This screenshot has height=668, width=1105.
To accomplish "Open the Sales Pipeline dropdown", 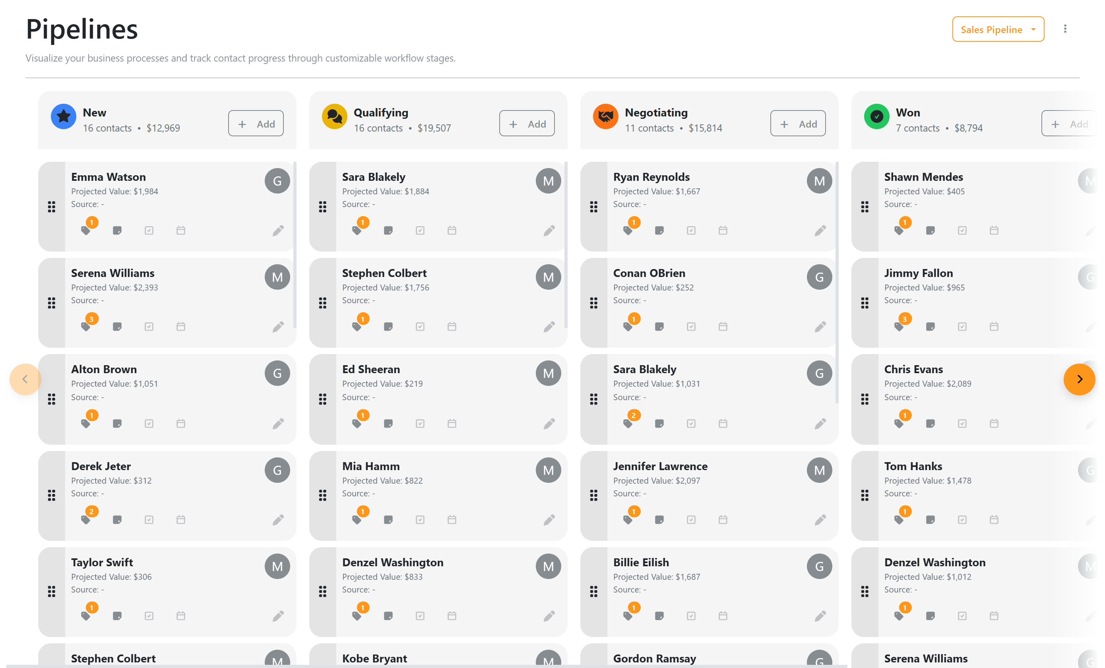I will click(998, 29).
